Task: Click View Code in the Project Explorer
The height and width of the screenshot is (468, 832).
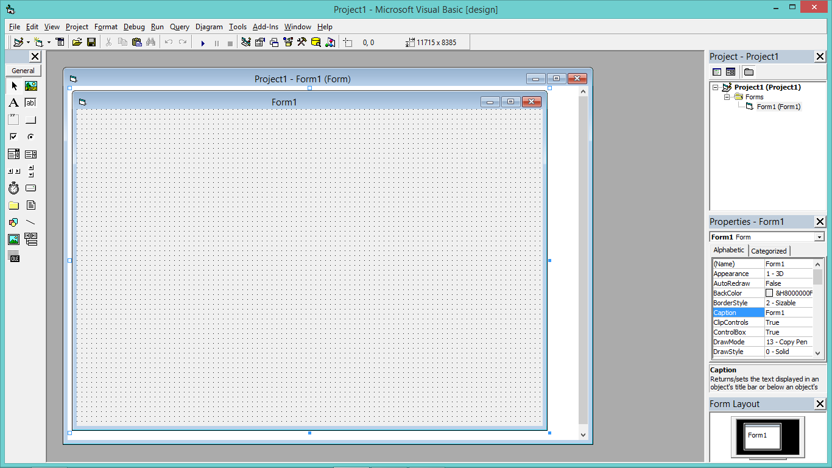Action: point(716,71)
